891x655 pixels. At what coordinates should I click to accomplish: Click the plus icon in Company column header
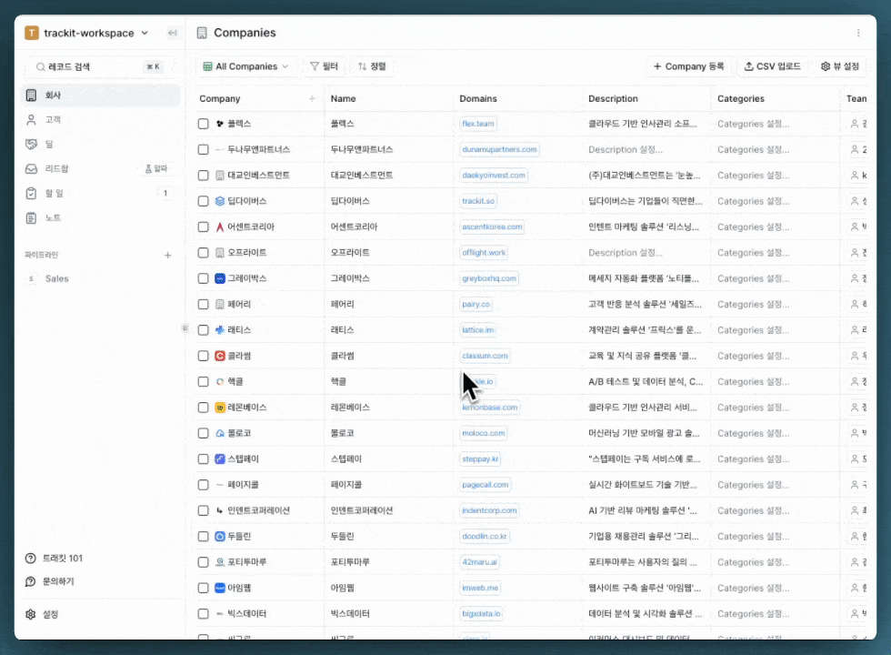(x=312, y=98)
